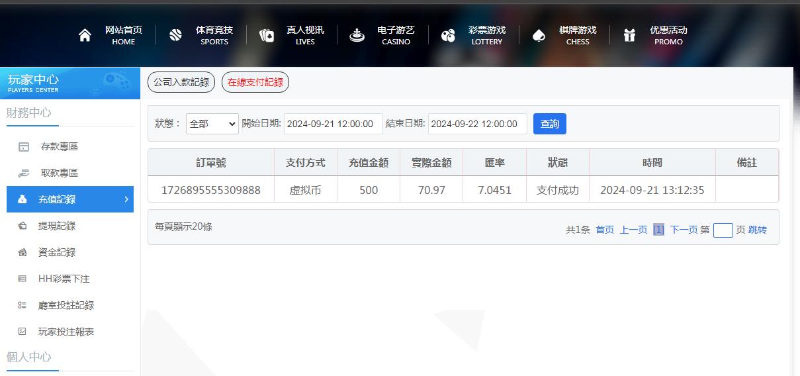Click the 下一页 next page link
The height and width of the screenshot is (376, 800).
pos(684,230)
